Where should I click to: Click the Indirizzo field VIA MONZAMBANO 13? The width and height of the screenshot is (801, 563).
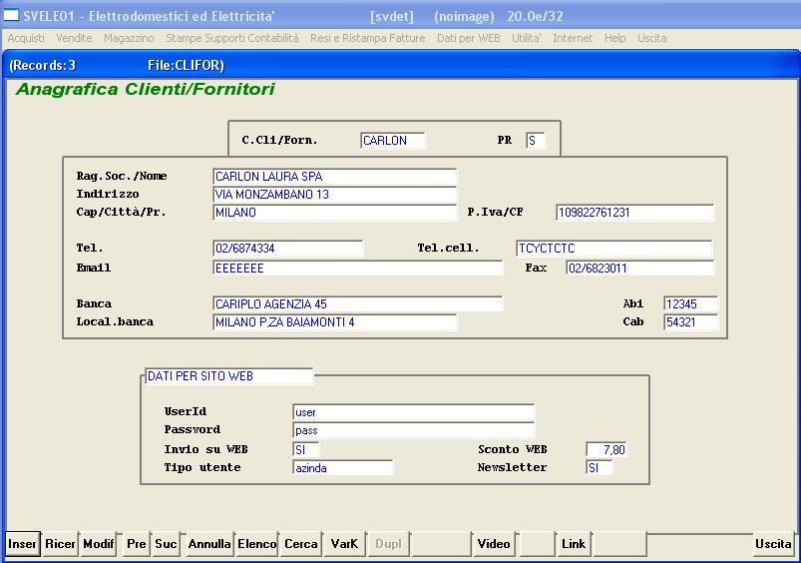pos(334,195)
